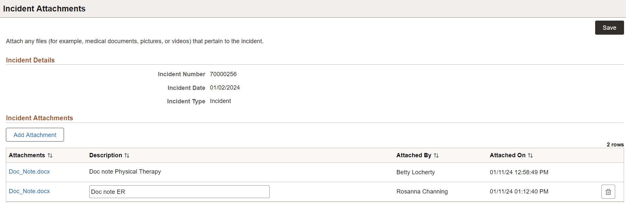Click the Incident Attachments page title
This screenshot has width=626, height=203.
click(44, 9)
